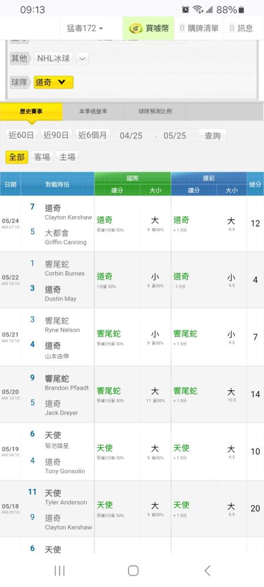Click pitcher name Tyler Anderson
The image size is (264, 587).
click(x=66, y=502)
